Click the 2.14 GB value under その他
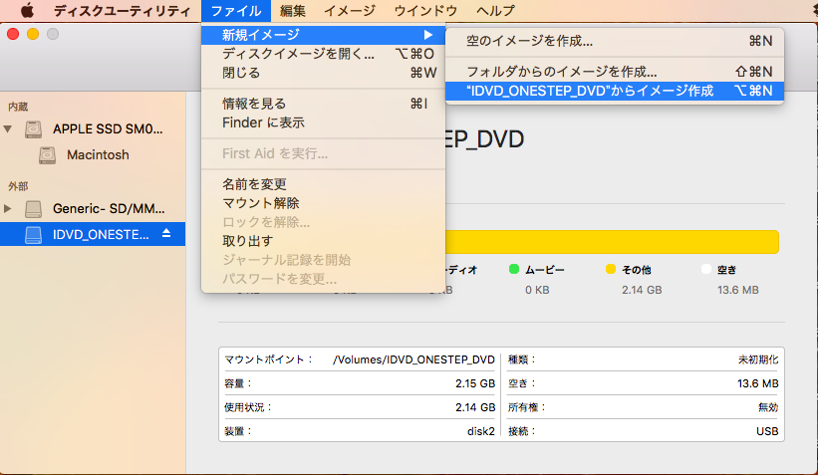Image resolution: width=818 pixels, height=475 pixels. point(642,291)
